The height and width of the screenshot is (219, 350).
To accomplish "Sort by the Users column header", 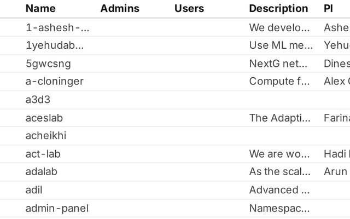I will (x=189, y=8).
